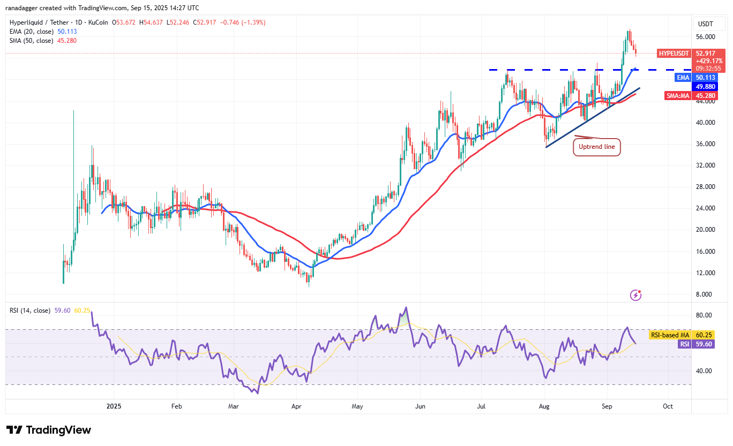
Task: Open the 1D timeframe selector
Action: [x=78, y=22]
